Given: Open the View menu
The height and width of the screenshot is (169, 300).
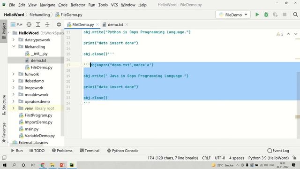Looking at the screenshot, I should click(32, 5).
